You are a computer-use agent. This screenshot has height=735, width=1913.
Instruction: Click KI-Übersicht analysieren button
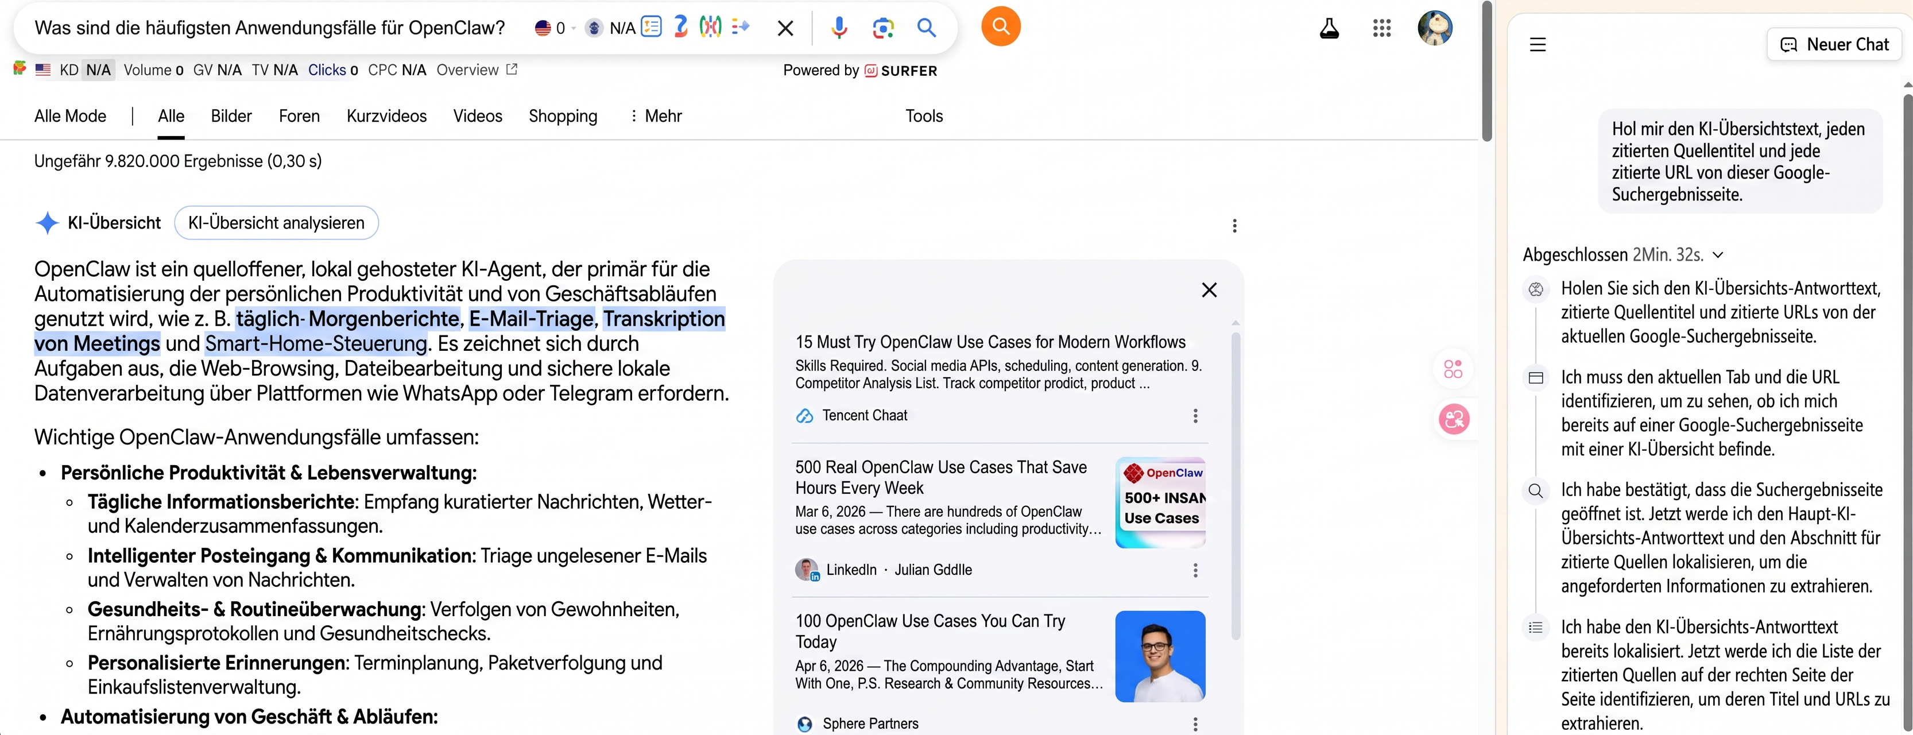click(x=276, y=223)
